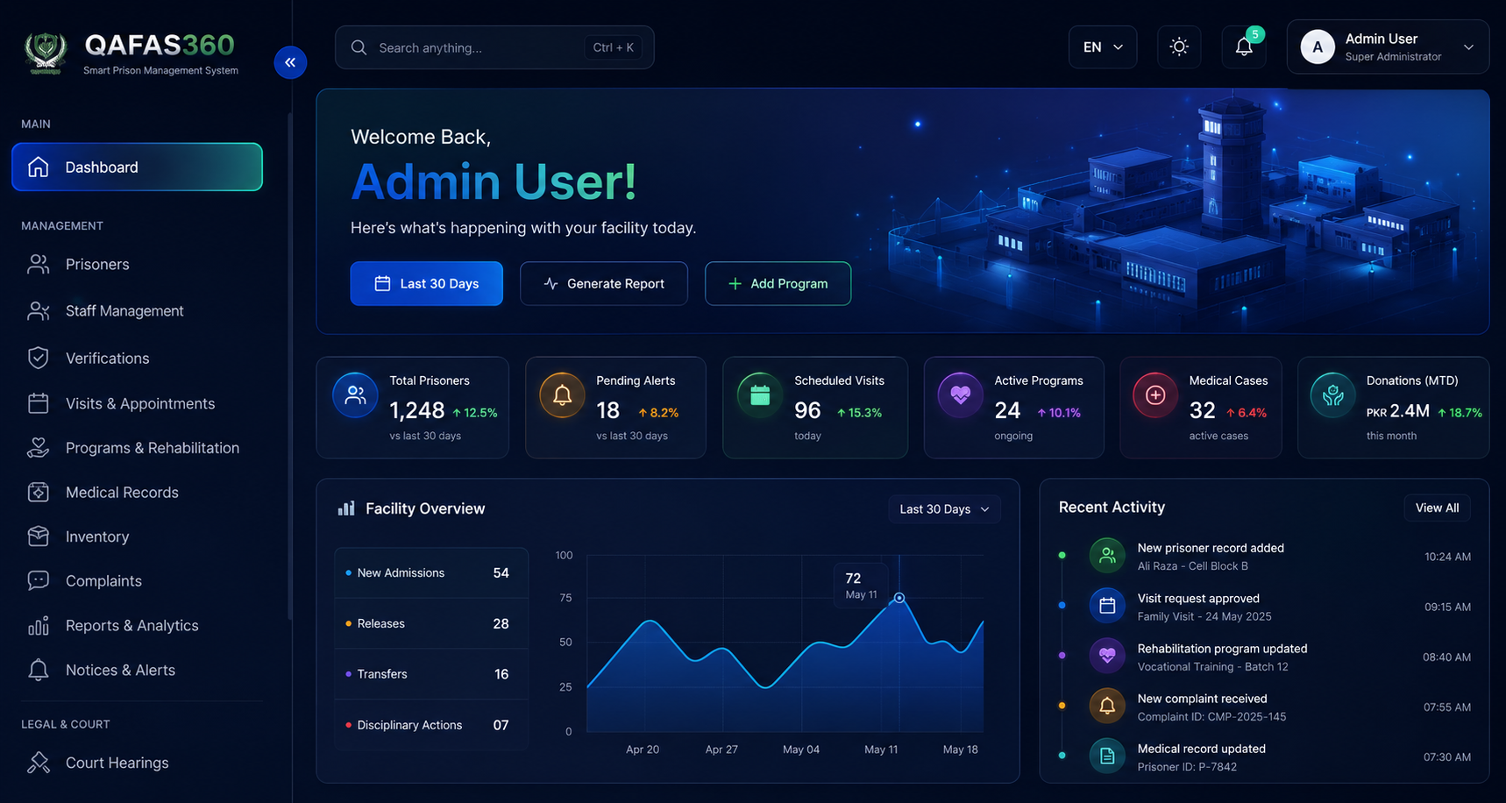
Task: Expand the Admin User account menu chevron
Action: [x=1468, y=47]
